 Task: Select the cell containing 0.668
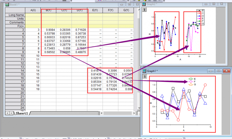click(126, 89)
